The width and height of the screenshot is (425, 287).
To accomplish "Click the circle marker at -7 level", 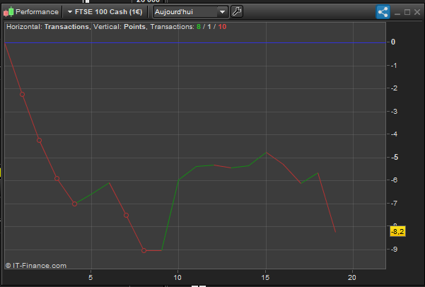I will [74, 204].
